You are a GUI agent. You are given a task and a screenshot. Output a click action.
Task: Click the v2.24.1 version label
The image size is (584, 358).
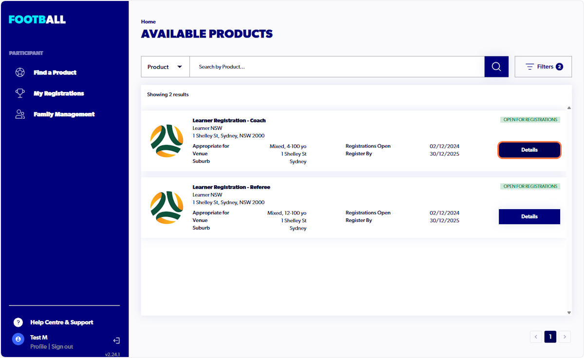click(x=112, y=355)
